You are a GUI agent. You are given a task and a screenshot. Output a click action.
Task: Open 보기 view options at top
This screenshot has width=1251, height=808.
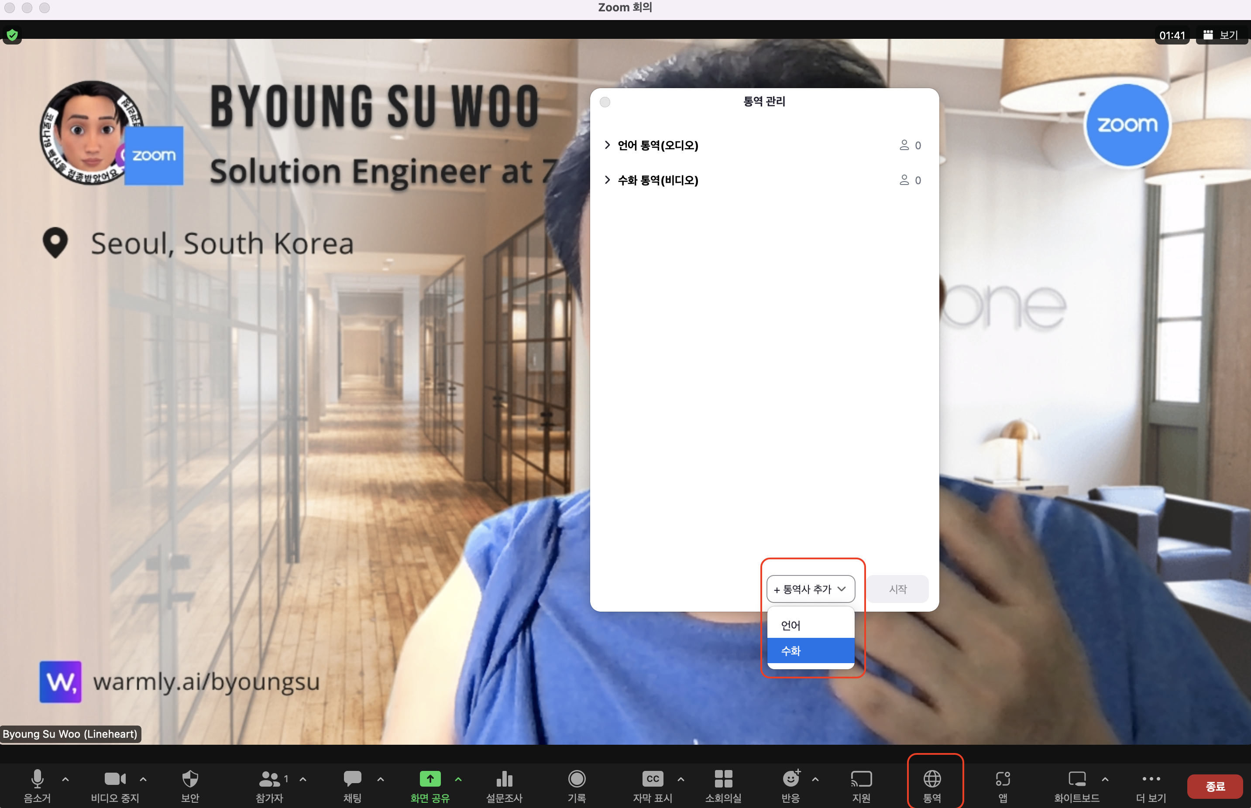point(1222,35)
